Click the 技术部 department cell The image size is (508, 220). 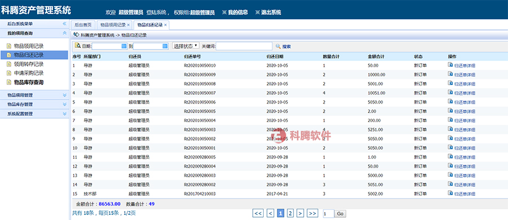coord(90,194)
